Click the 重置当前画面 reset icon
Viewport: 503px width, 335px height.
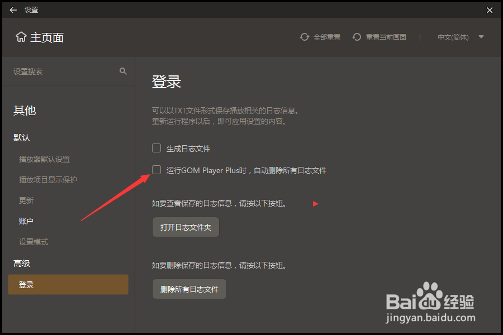(x=357, y=37)
